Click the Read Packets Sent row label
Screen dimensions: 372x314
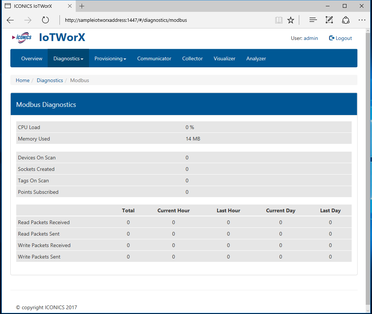coord(39,234)
